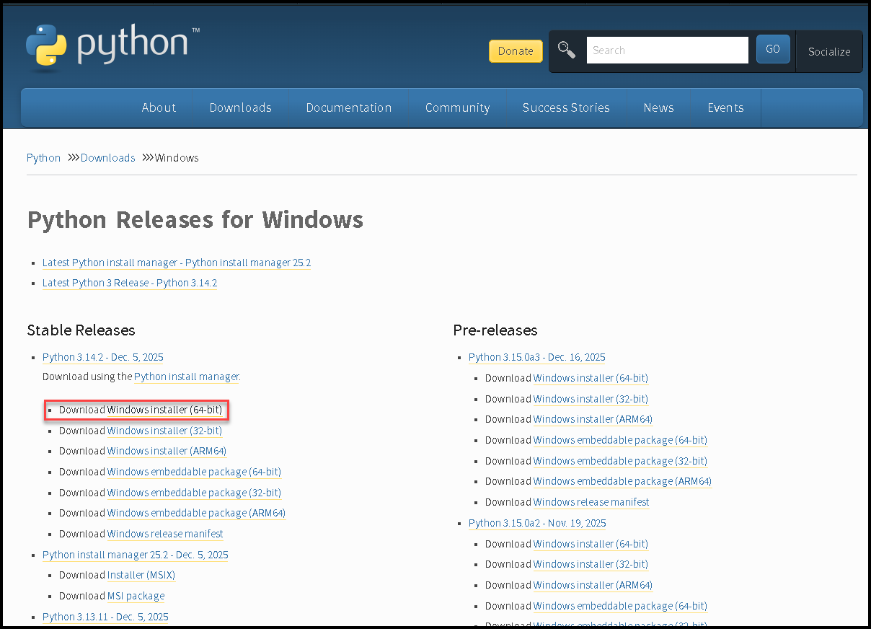Image resolution: width=871 pixels, height=629 pixels.
Task: Open the Python 3.15.0a3 pre-release link
Action: [536, 357]
